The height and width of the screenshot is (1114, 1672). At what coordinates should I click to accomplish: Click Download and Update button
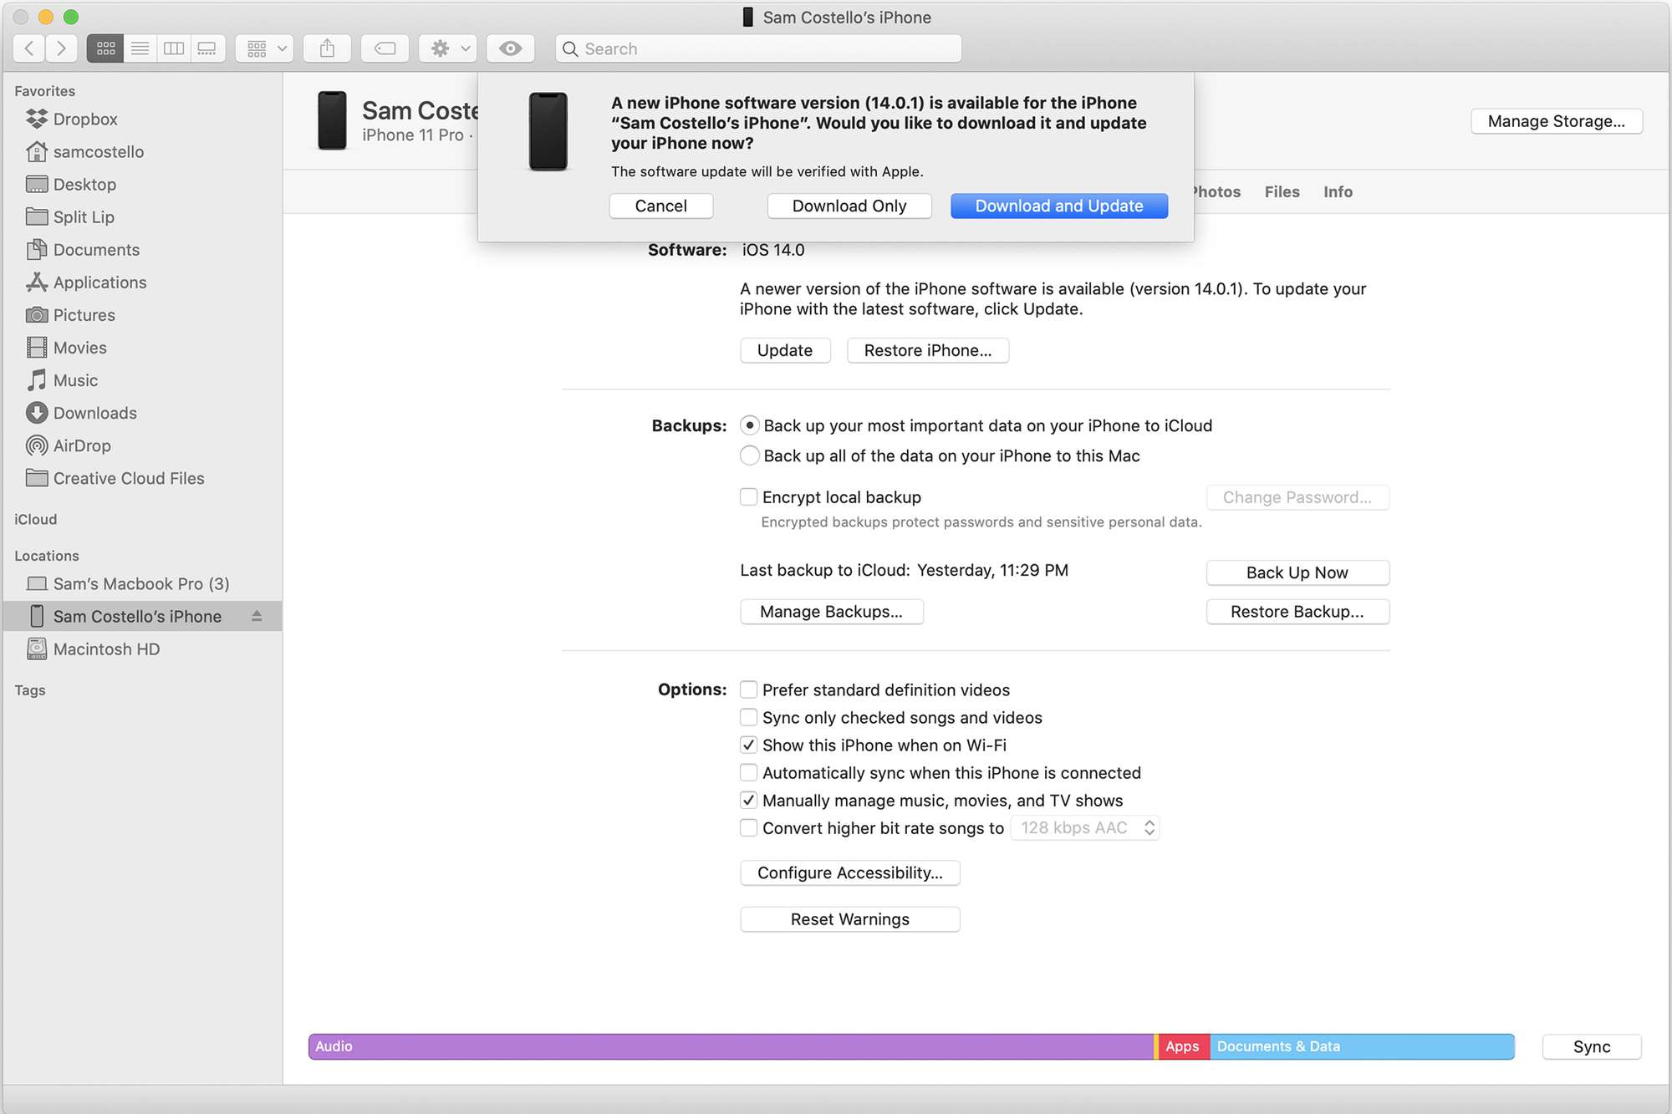(1058, 206)
